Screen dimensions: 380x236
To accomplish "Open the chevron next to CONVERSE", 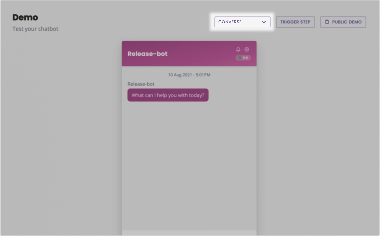I will pos(264,22).
